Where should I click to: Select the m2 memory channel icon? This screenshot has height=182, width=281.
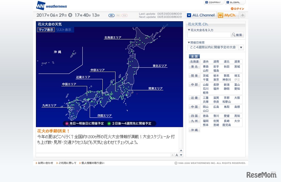pyautogui.click(x=118, y=15)
